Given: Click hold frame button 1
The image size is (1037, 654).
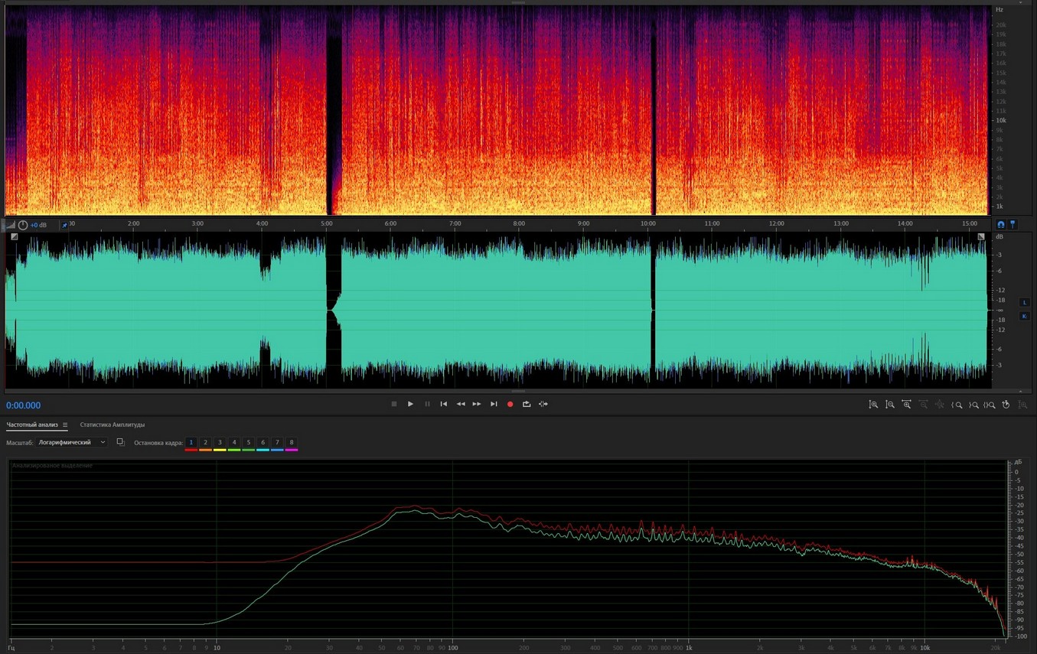Looking at the screenshot, I should (191, 443).
